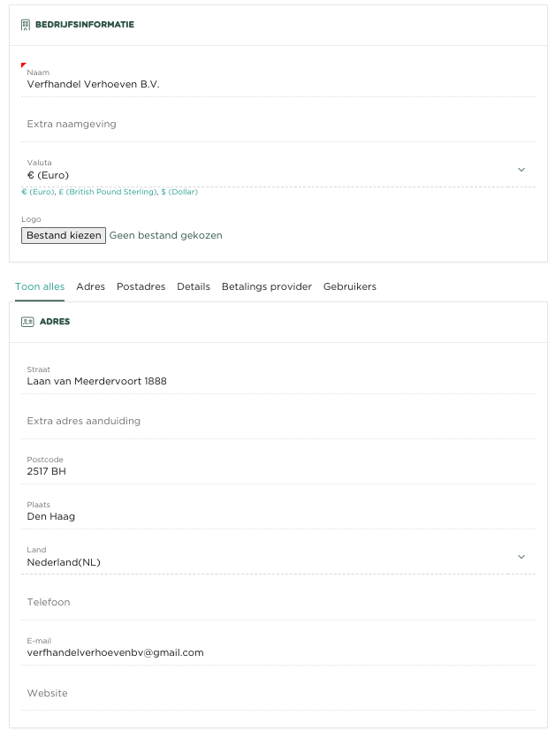Click the Land dropdown chevron arrow
The image size is (555, 731).
(521, 557)
